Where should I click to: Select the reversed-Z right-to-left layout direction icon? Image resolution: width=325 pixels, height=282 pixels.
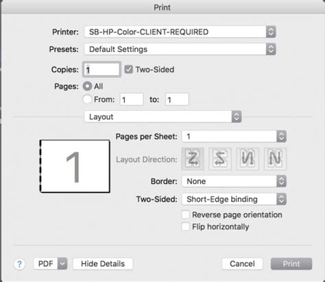pos(220,159)
